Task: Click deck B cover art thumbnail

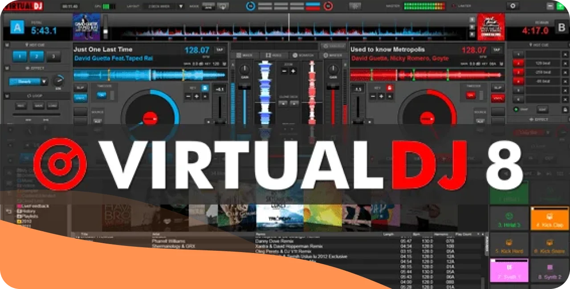Action: coord(491,27)
